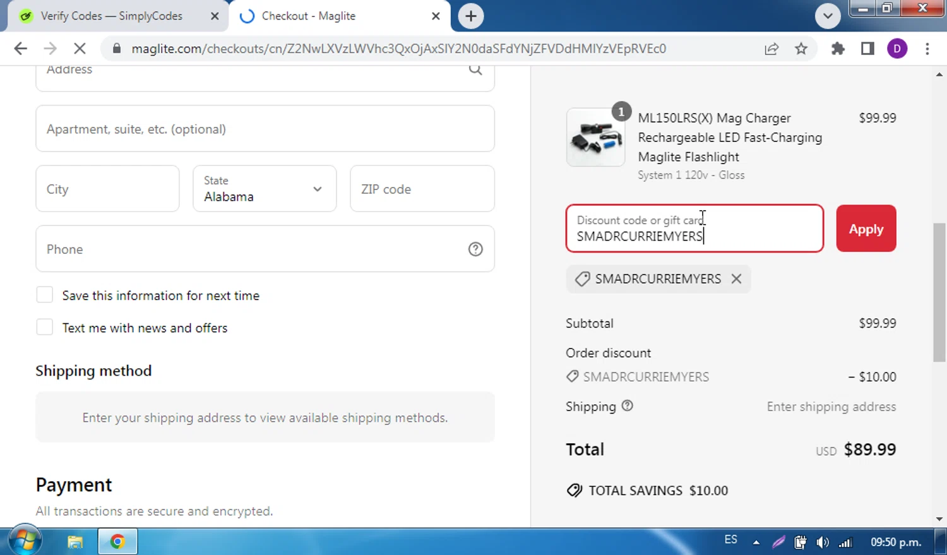The image size is (947, 555).
Task: Click the Total Savings tag icon
Action: click(x=575, y=491)
